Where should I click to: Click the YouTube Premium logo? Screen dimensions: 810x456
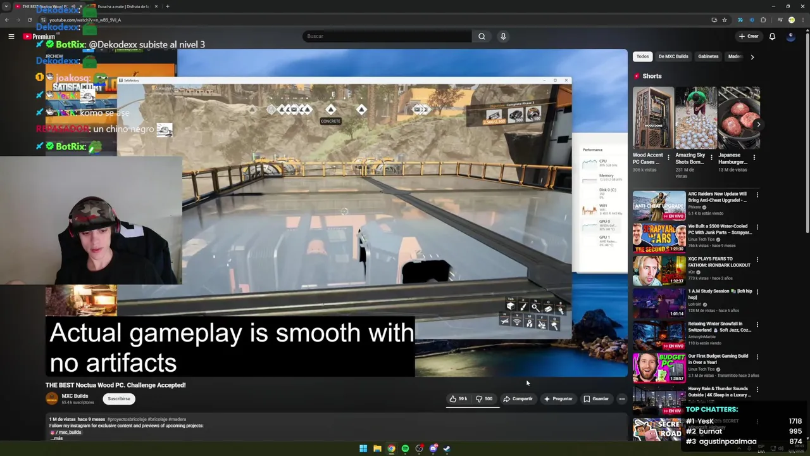(39, 37)
